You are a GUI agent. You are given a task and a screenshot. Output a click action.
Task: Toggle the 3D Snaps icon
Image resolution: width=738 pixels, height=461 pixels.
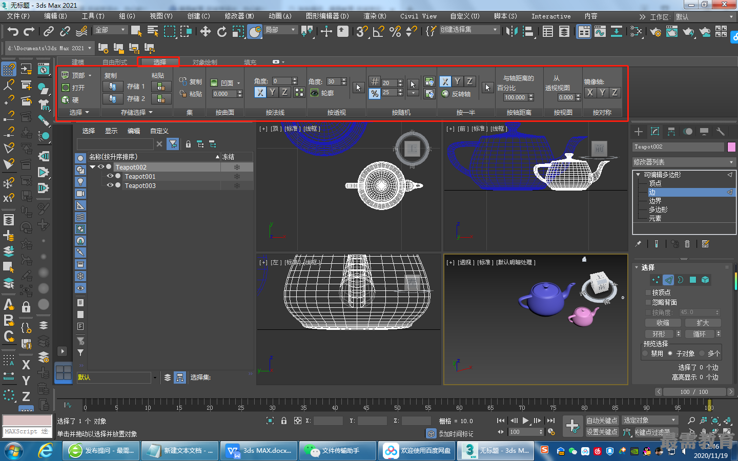pyautogui.click(x=362, y=32)
